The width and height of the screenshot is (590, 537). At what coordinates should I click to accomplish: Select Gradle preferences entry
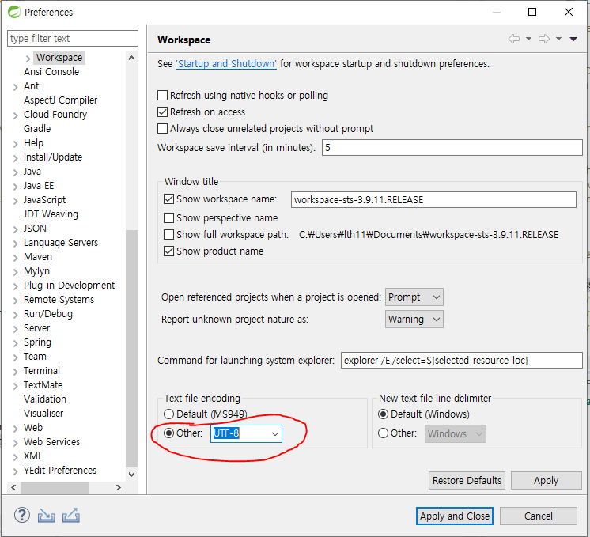click(x=37, y=128)
